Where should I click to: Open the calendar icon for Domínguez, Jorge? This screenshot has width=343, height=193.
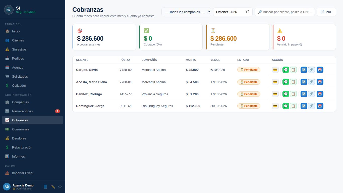pos(320,106)
